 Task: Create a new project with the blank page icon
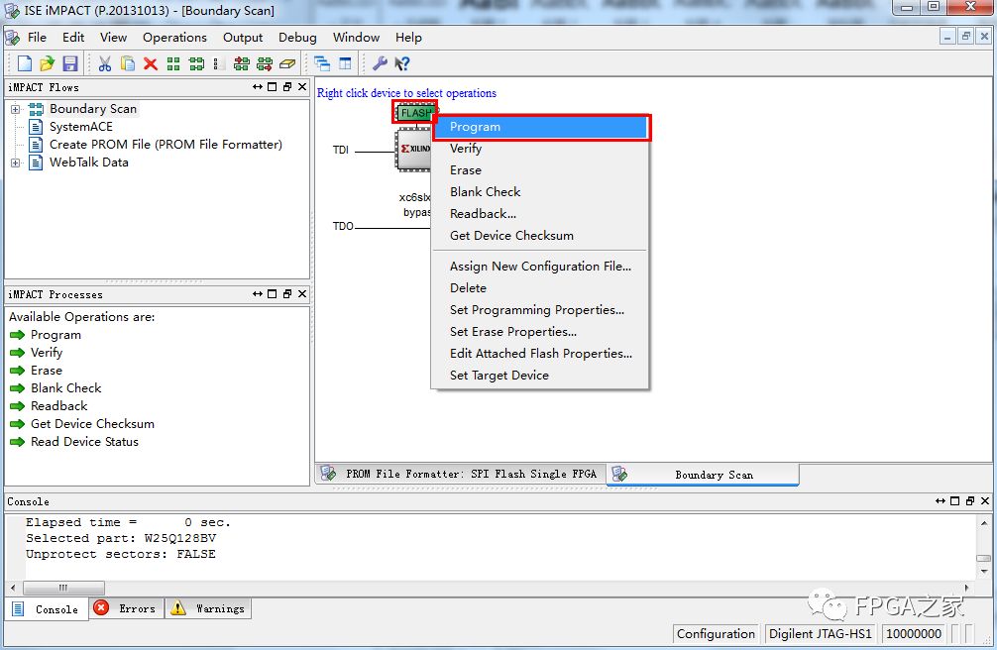click(24, 63)
